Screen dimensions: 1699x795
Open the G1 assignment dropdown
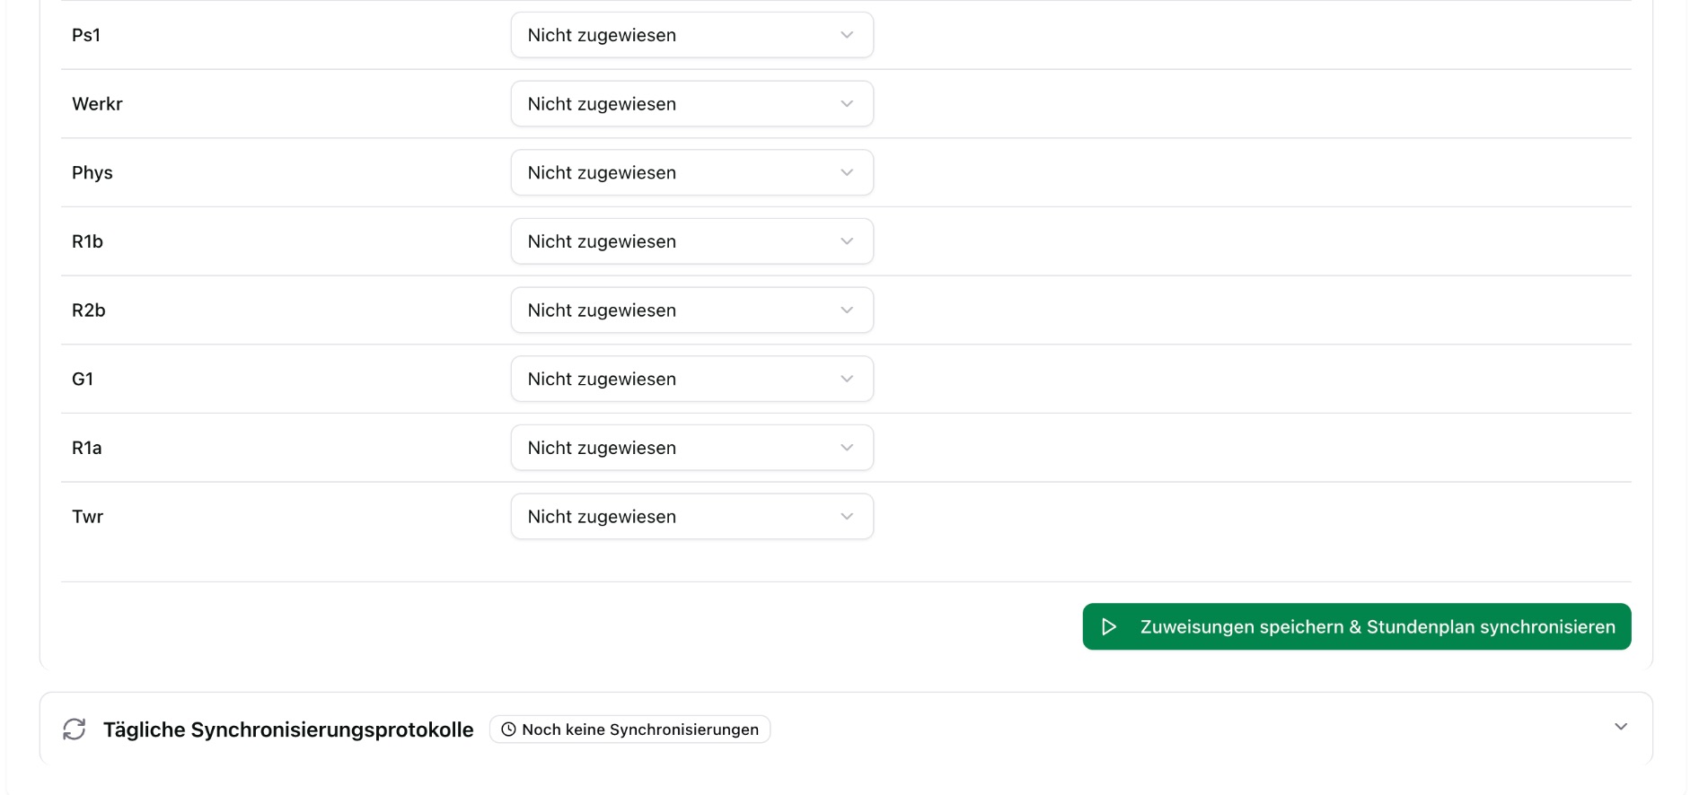691,379
